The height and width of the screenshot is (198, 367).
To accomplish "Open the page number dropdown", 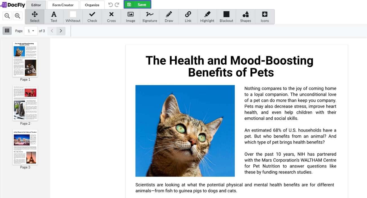I will [x=31, y=31].
